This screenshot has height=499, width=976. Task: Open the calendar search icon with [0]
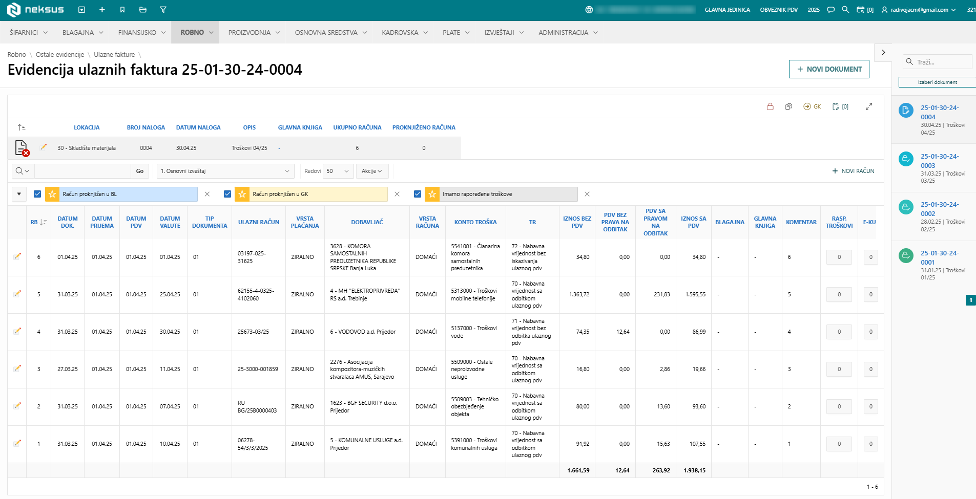point(865,10)
